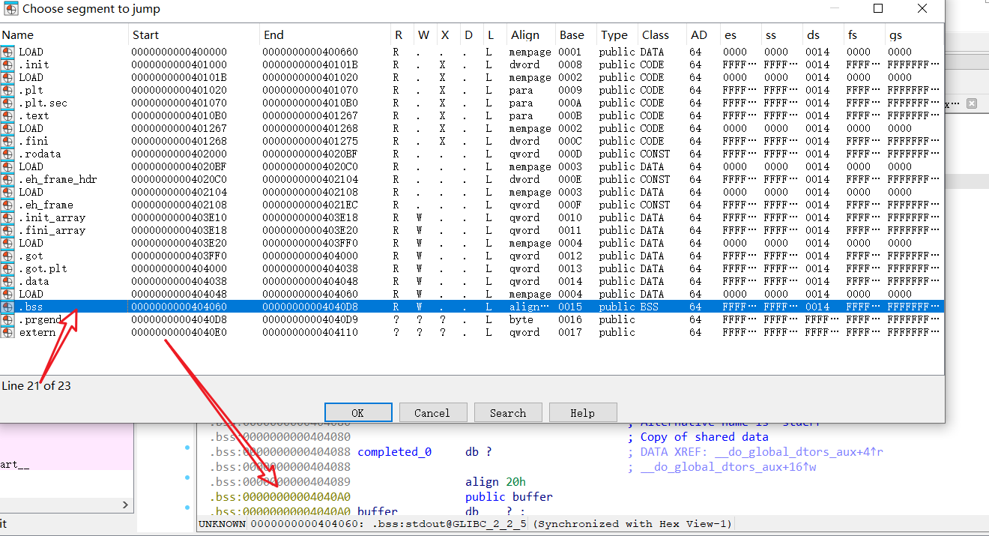Select .eh_frame_hdr segment name

point(58,179)
